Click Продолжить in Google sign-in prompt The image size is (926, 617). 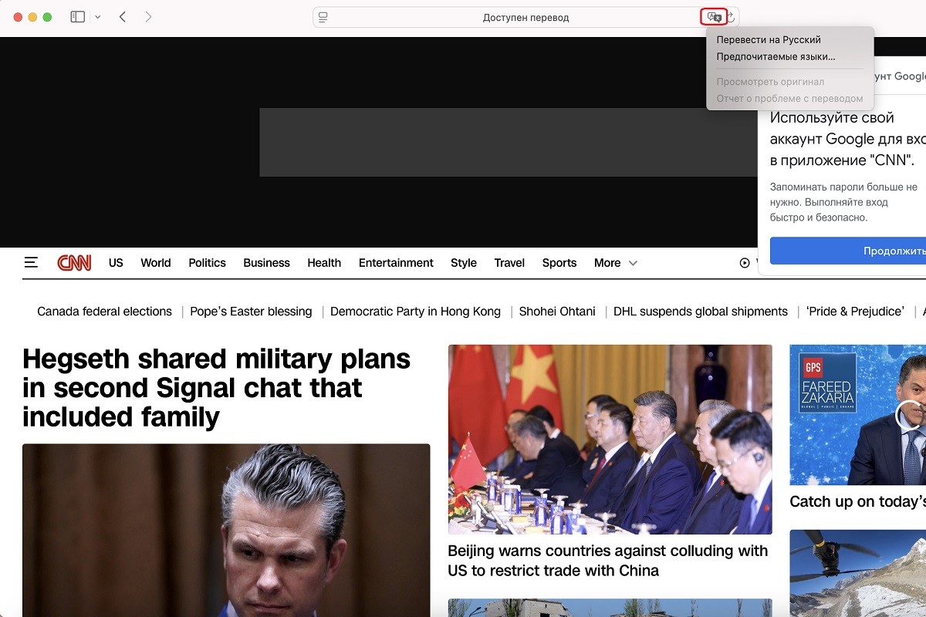(x=848, y=251)
